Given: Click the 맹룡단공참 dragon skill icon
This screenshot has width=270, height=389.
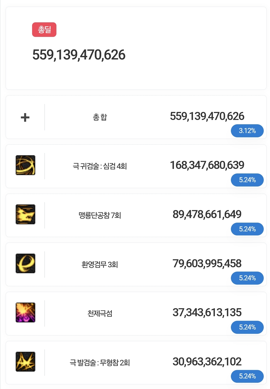Looking at the screenshot, I should (x=25, y=214).
